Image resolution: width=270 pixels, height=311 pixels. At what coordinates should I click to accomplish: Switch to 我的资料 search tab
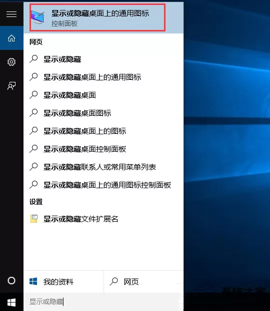(x=63, y=282)
